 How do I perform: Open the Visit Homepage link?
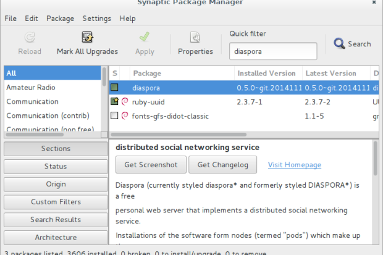coord(295,165)
